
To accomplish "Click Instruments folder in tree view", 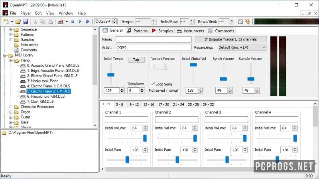I will (x=30, y=45).
